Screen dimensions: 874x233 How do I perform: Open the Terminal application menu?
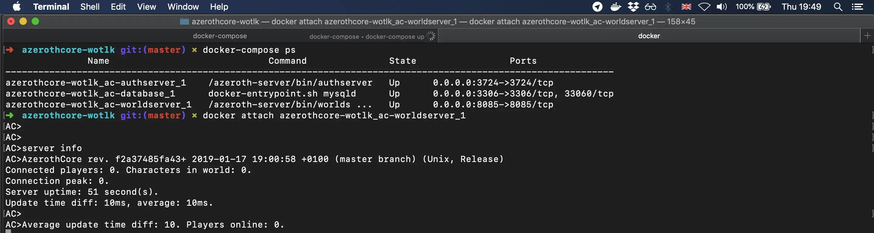coord(51,7)
